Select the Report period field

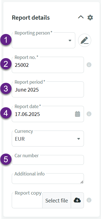pyautogui.click(x=48, y=89)
